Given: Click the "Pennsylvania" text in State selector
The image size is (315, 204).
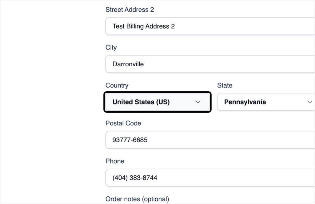Looking at the screenshot, I should (245, 102).
